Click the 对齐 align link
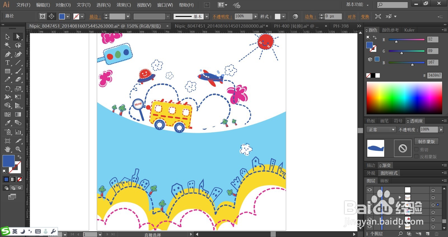 coord(352,17)
